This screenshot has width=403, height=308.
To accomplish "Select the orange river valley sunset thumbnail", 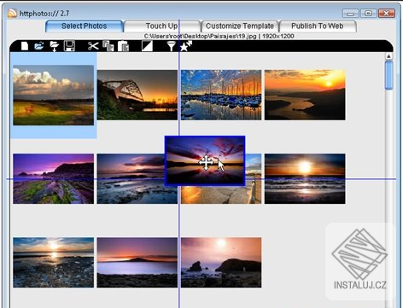I will tap(305, 95).
